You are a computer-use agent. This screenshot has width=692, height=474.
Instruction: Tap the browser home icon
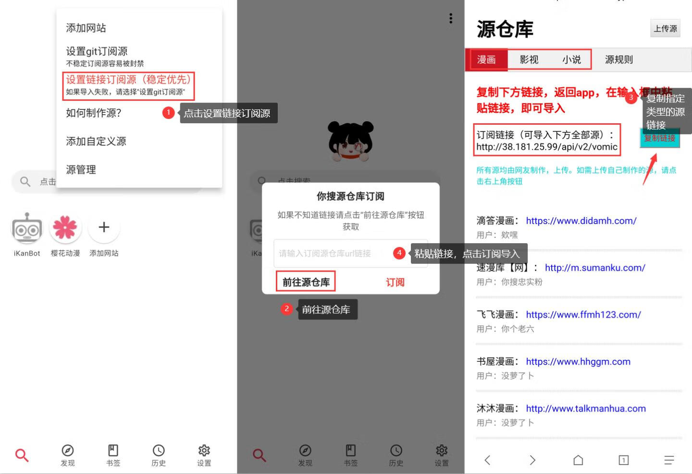point(578,460)
